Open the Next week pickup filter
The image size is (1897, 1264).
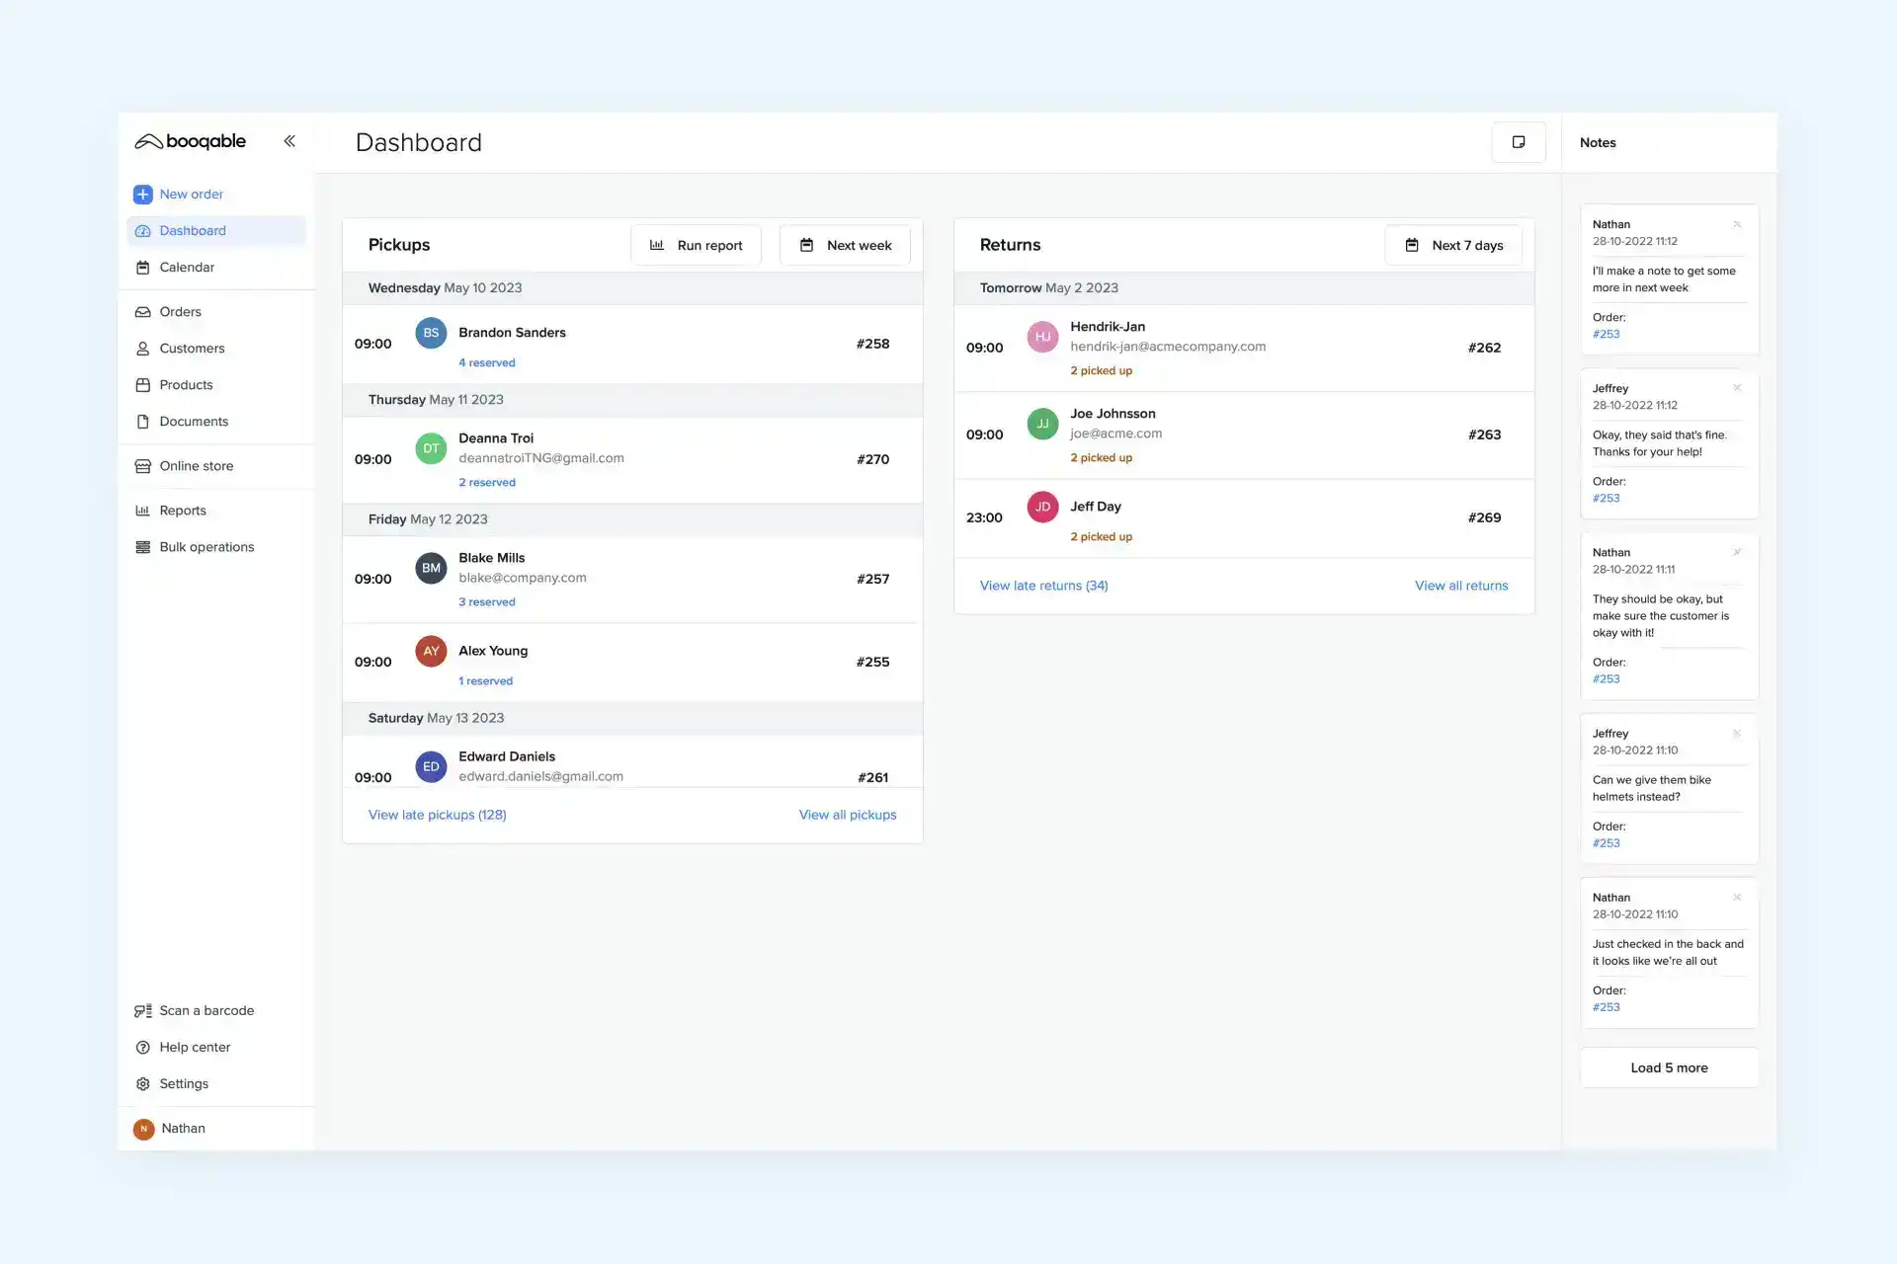(845, 245)
